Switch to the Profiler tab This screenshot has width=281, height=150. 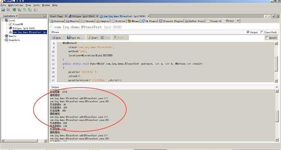point(118,21)
